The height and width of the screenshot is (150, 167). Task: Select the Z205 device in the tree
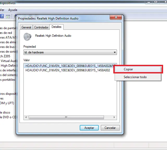5,56
